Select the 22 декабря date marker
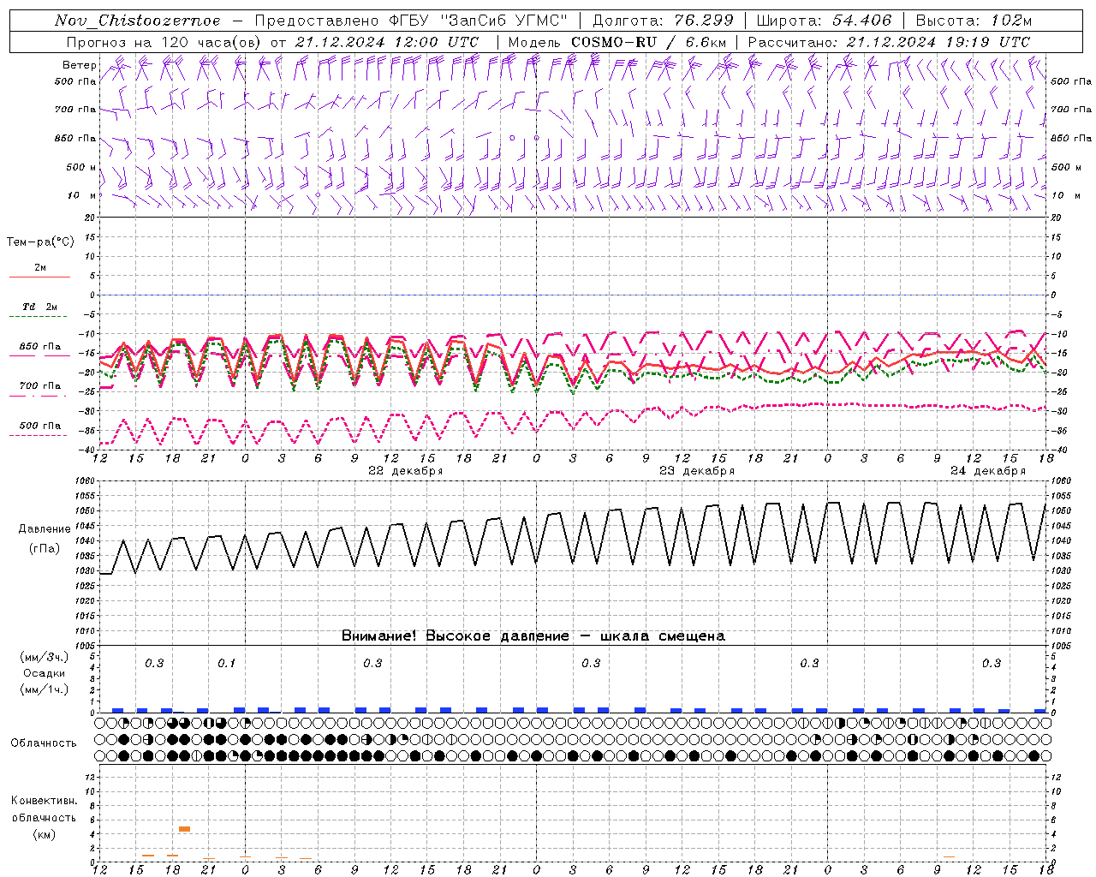Screen dimensions: 1096x877 tap(405, 470)
